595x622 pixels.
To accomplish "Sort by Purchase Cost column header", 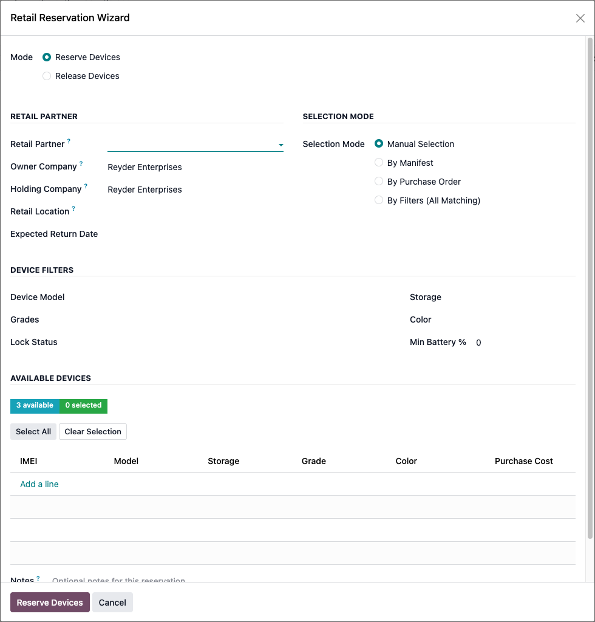I will tap(523, 461).
